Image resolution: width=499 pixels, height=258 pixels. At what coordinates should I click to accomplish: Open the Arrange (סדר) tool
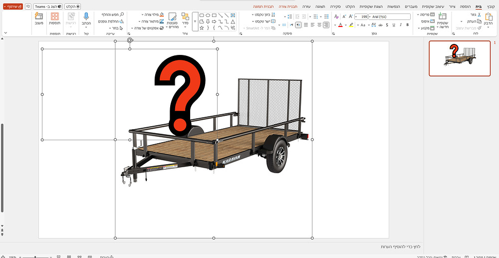tap(185, 21)
